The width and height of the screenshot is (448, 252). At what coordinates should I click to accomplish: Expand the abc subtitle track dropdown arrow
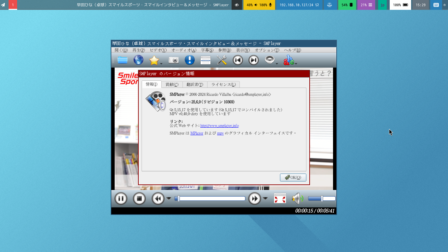(x=296, y=64)
